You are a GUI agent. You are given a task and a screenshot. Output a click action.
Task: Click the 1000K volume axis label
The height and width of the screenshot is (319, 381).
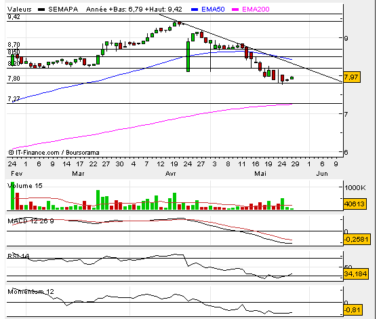click(355, 187)
